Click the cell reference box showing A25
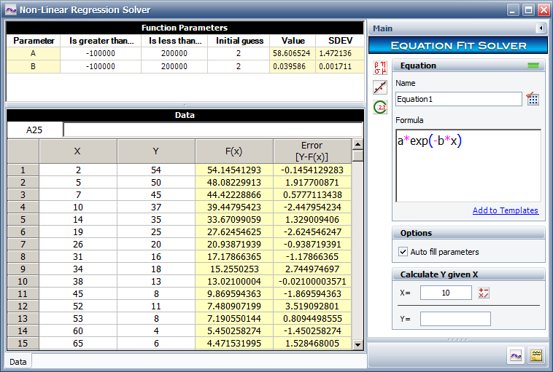The width and height of the screenshot is (553, 372). (x=34, y=130)
